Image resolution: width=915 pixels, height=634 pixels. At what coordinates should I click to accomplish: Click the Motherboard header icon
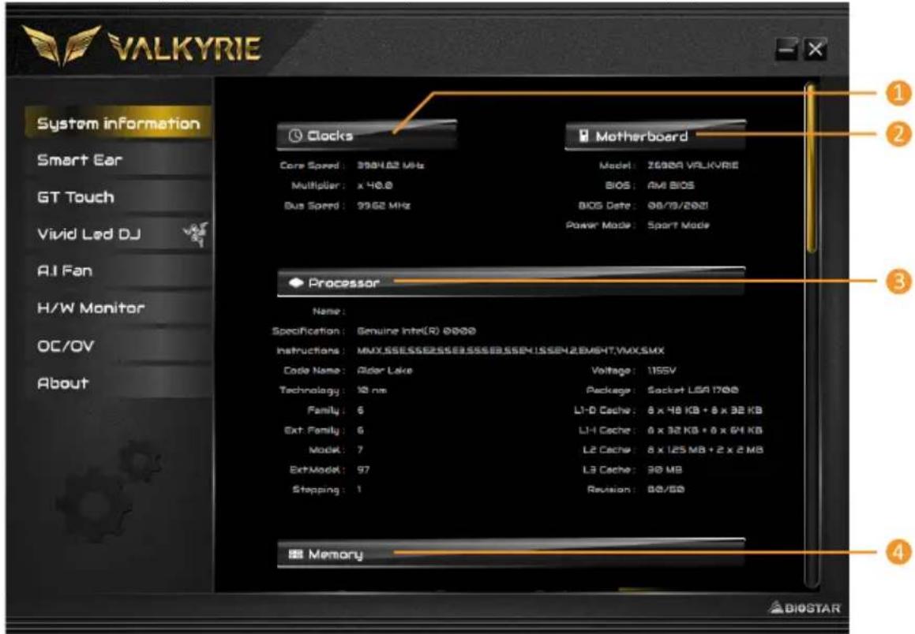[583, 136]
